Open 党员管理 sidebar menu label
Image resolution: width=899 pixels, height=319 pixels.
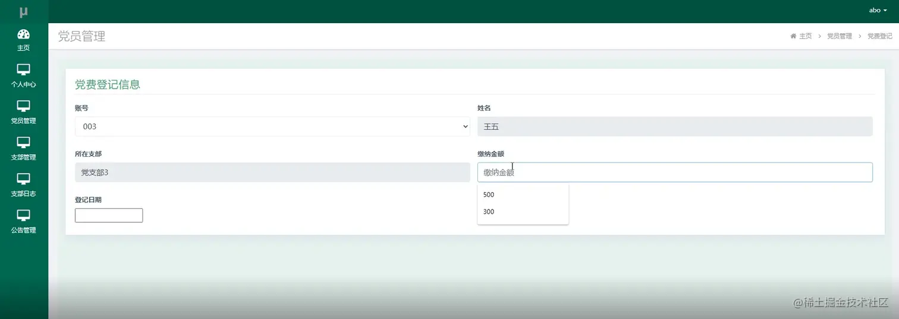coord(23,121)
